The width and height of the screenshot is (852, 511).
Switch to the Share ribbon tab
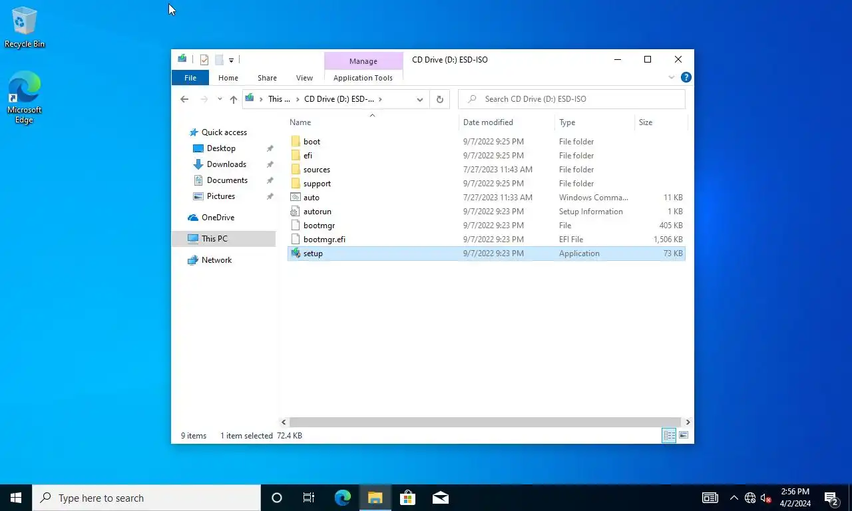[267, 78]
